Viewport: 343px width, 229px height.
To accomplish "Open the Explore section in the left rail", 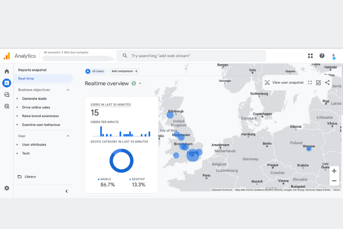I will click(6, 94).
